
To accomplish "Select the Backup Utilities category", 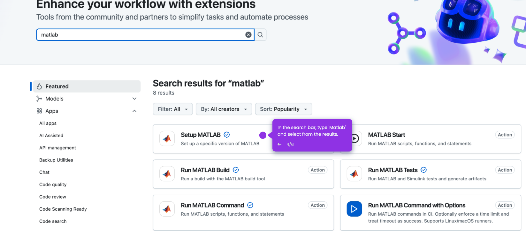I will (x=56, y=160).
